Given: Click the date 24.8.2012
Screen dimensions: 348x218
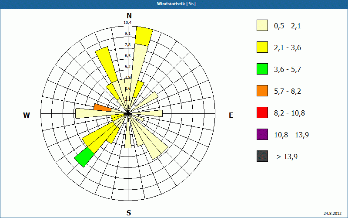Looking at the screenshot, I should [332, 214].
